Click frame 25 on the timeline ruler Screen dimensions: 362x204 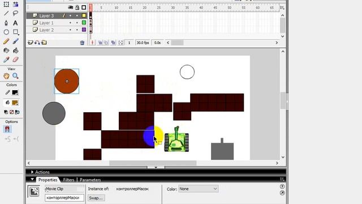tap(158, 7)
